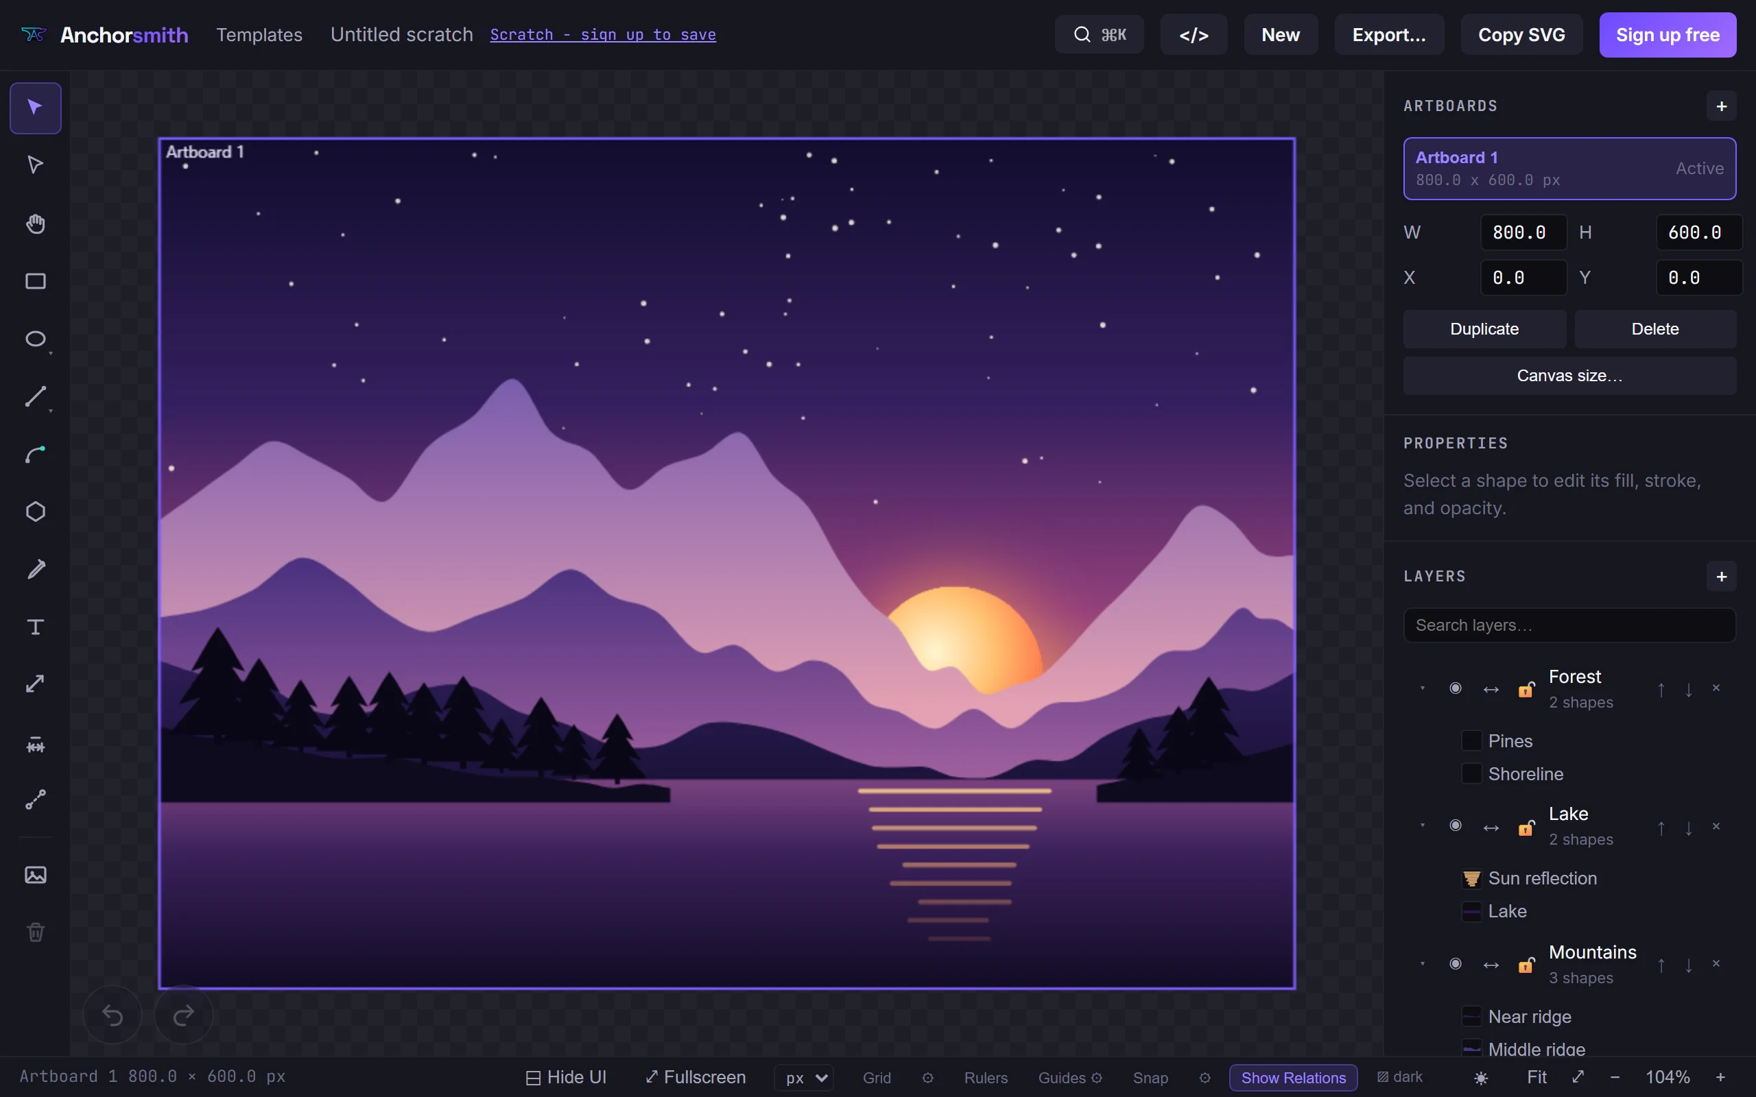Open the px units dropdown
The image size is (1756, 1097).
click(804, 1078)
